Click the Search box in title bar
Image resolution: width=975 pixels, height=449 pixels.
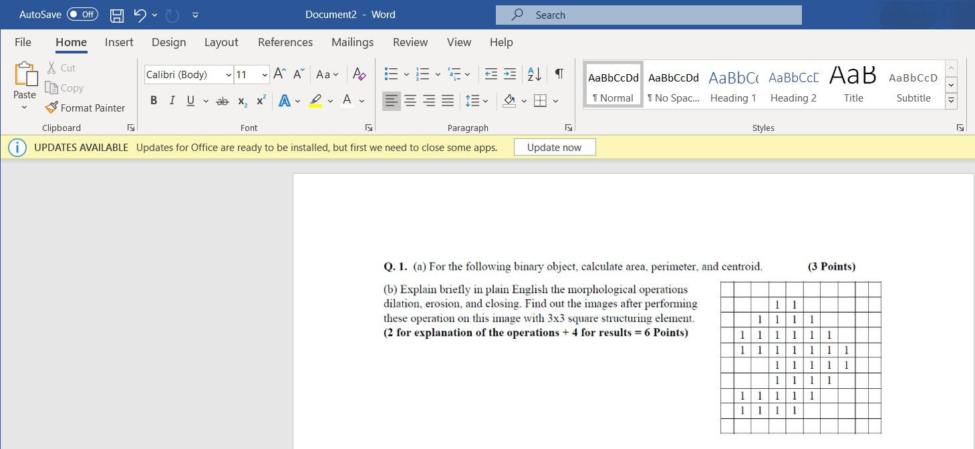click(x=648, y=15)
